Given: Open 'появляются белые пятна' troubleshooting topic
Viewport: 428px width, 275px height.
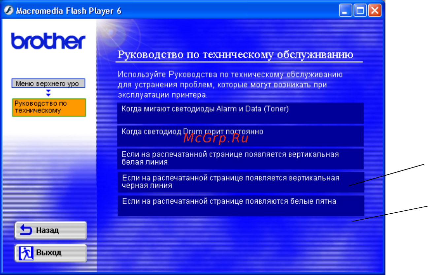Looking at the screenshot, I should pyautogui.click(x=241, y=205).
